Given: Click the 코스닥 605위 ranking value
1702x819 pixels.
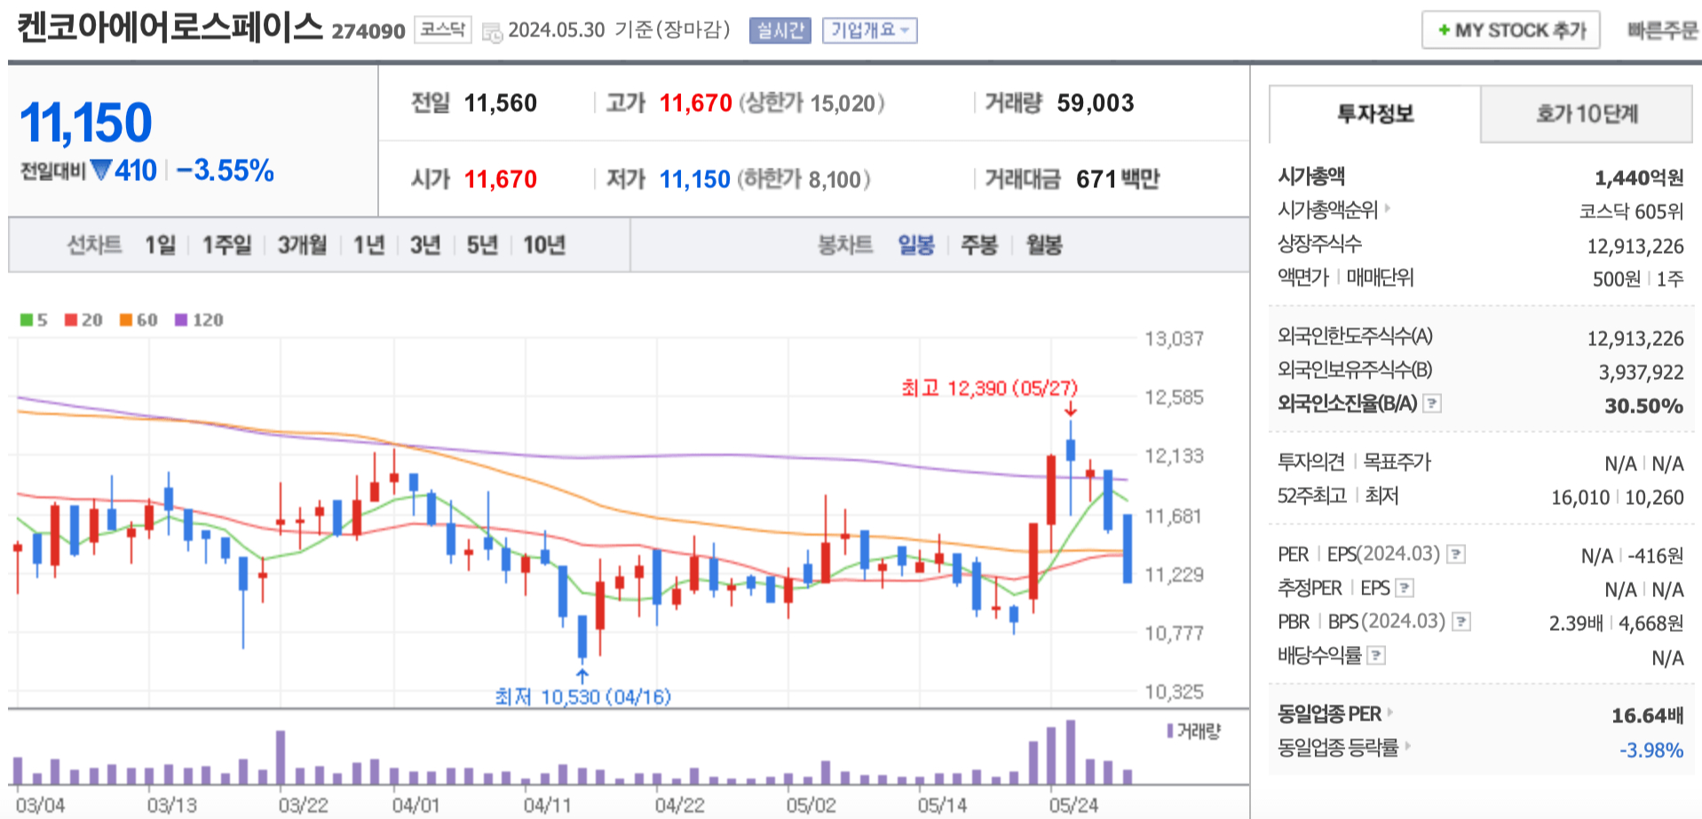Looking at the screenshot, I should 1631,211.
